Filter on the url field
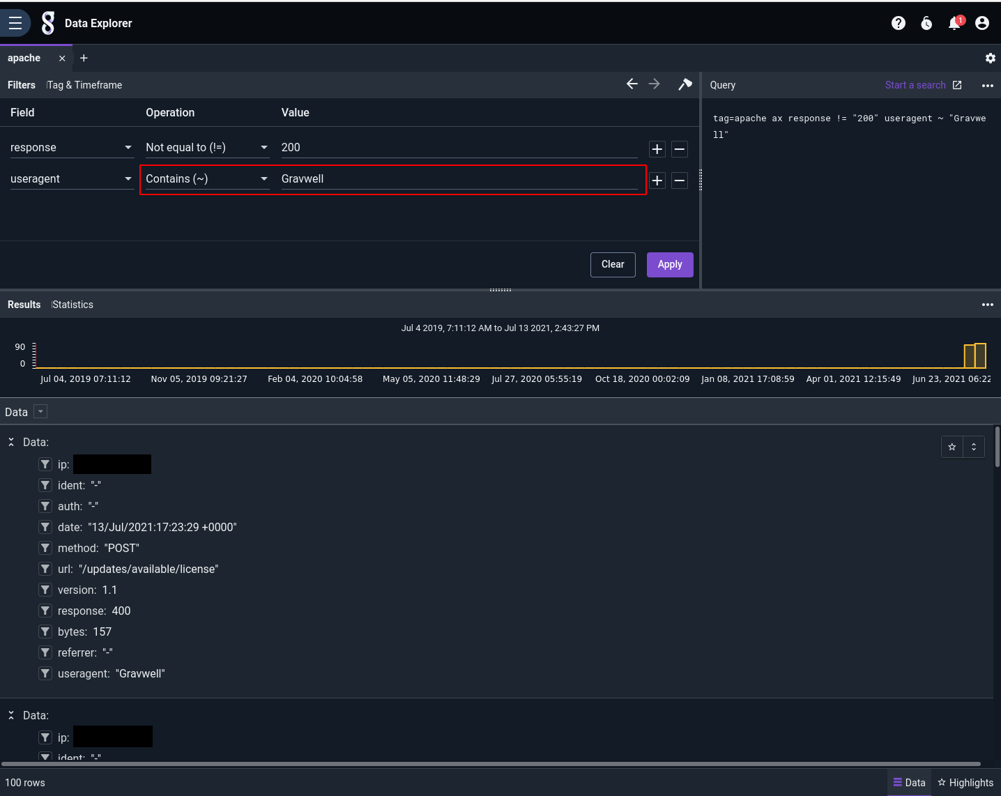The height and width of the screenshot is (796, 1001). point(45,569)
